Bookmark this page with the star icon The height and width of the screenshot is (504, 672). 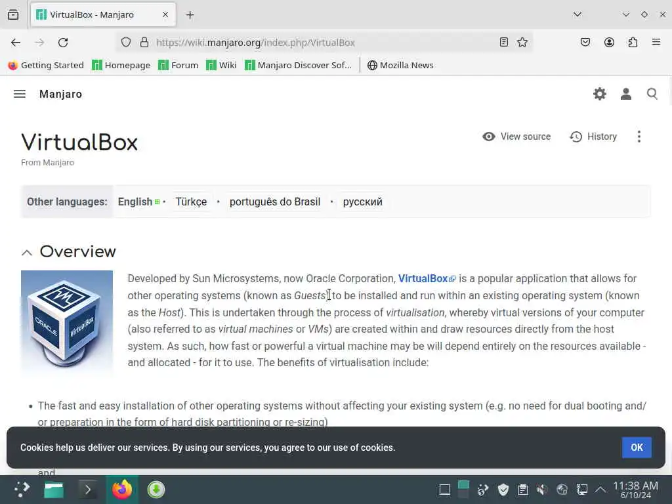(522, 42)
